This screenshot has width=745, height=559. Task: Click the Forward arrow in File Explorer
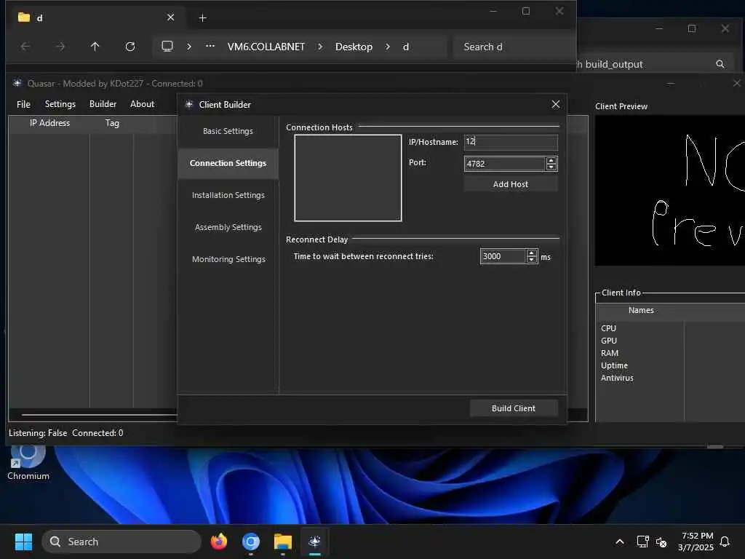click(x=60, y=47)
